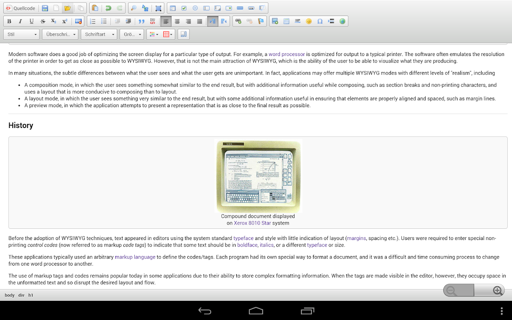Image resolution: width=512 pixels, height=320 pixels.
Task: Insert a numbered list
Action: coord(93,21)
